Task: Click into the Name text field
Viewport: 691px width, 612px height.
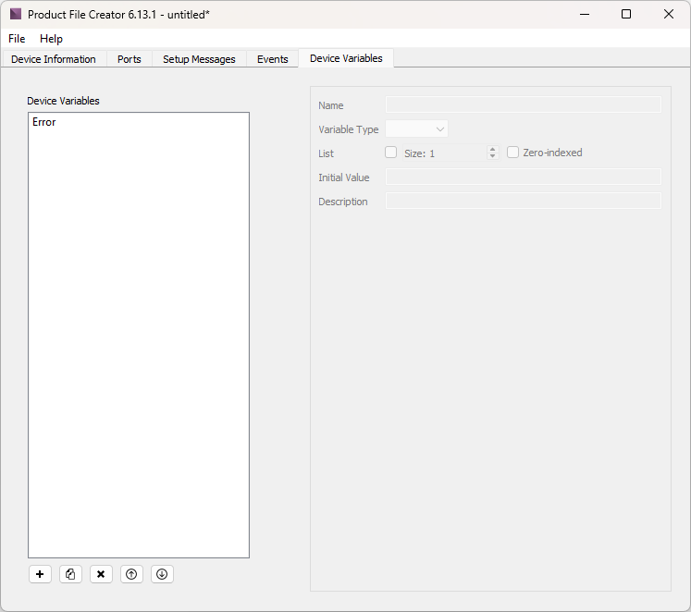Action: pyautogui.click(x=523, y=105)
